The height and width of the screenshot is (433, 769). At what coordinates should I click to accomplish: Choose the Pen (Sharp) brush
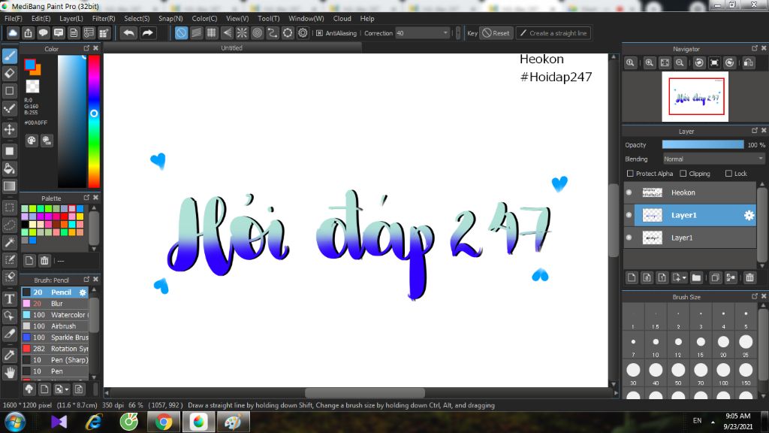pos(55,360)
